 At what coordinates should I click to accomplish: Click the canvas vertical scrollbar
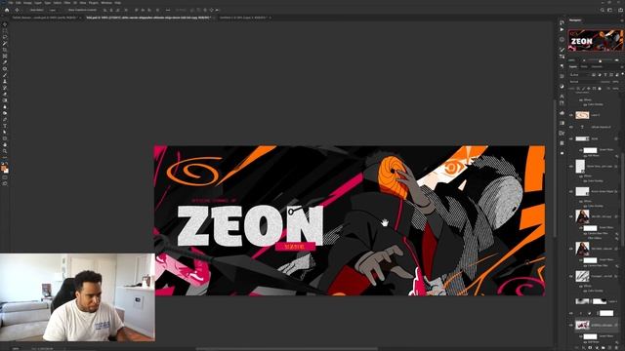click(x=555, y=169)
